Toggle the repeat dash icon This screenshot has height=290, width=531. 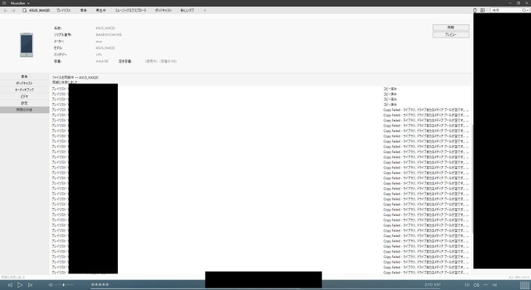tap(486, 285)
